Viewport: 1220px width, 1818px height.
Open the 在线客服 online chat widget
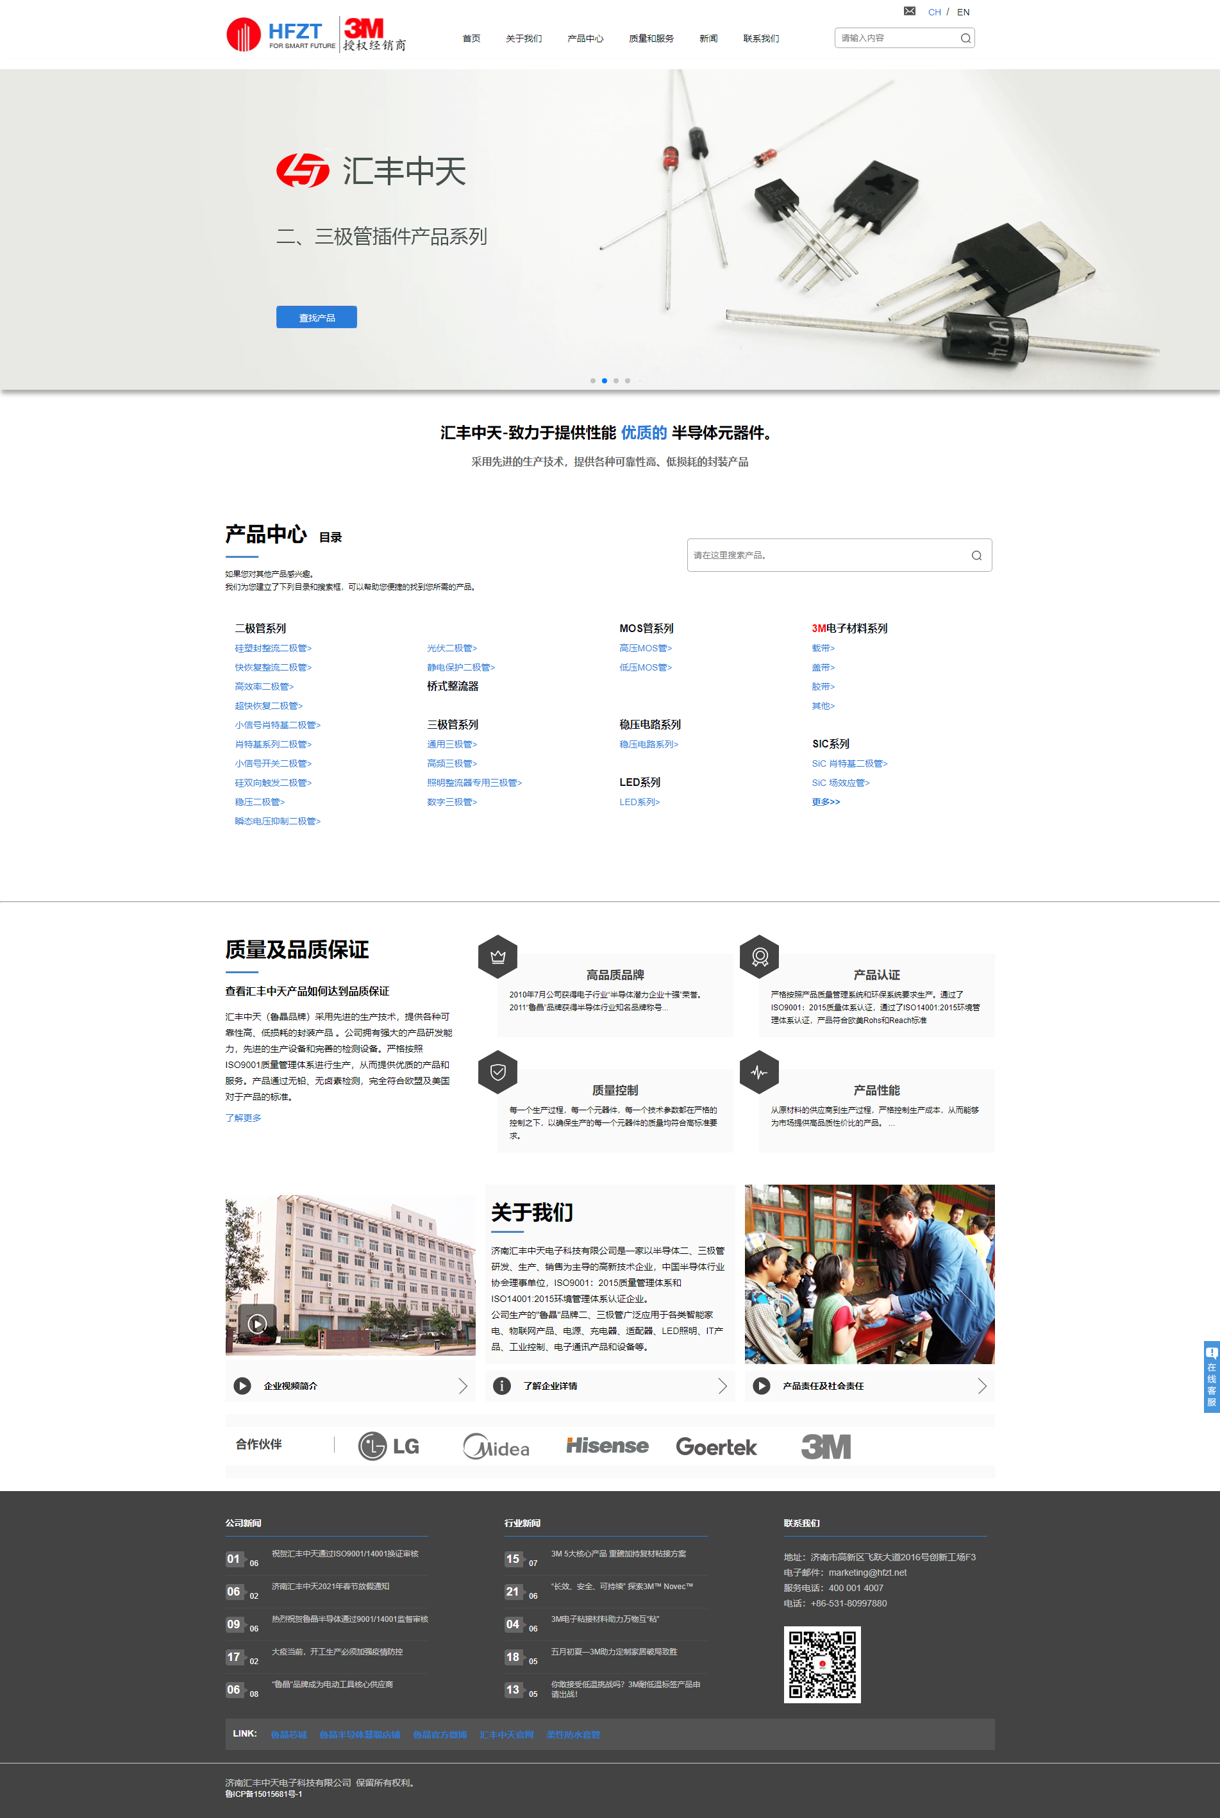pyautogui.click(x=1210, y=1376)
